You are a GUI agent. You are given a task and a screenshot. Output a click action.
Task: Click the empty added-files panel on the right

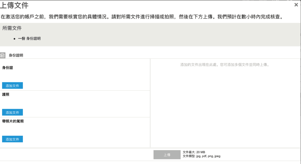tap(225, 103)
